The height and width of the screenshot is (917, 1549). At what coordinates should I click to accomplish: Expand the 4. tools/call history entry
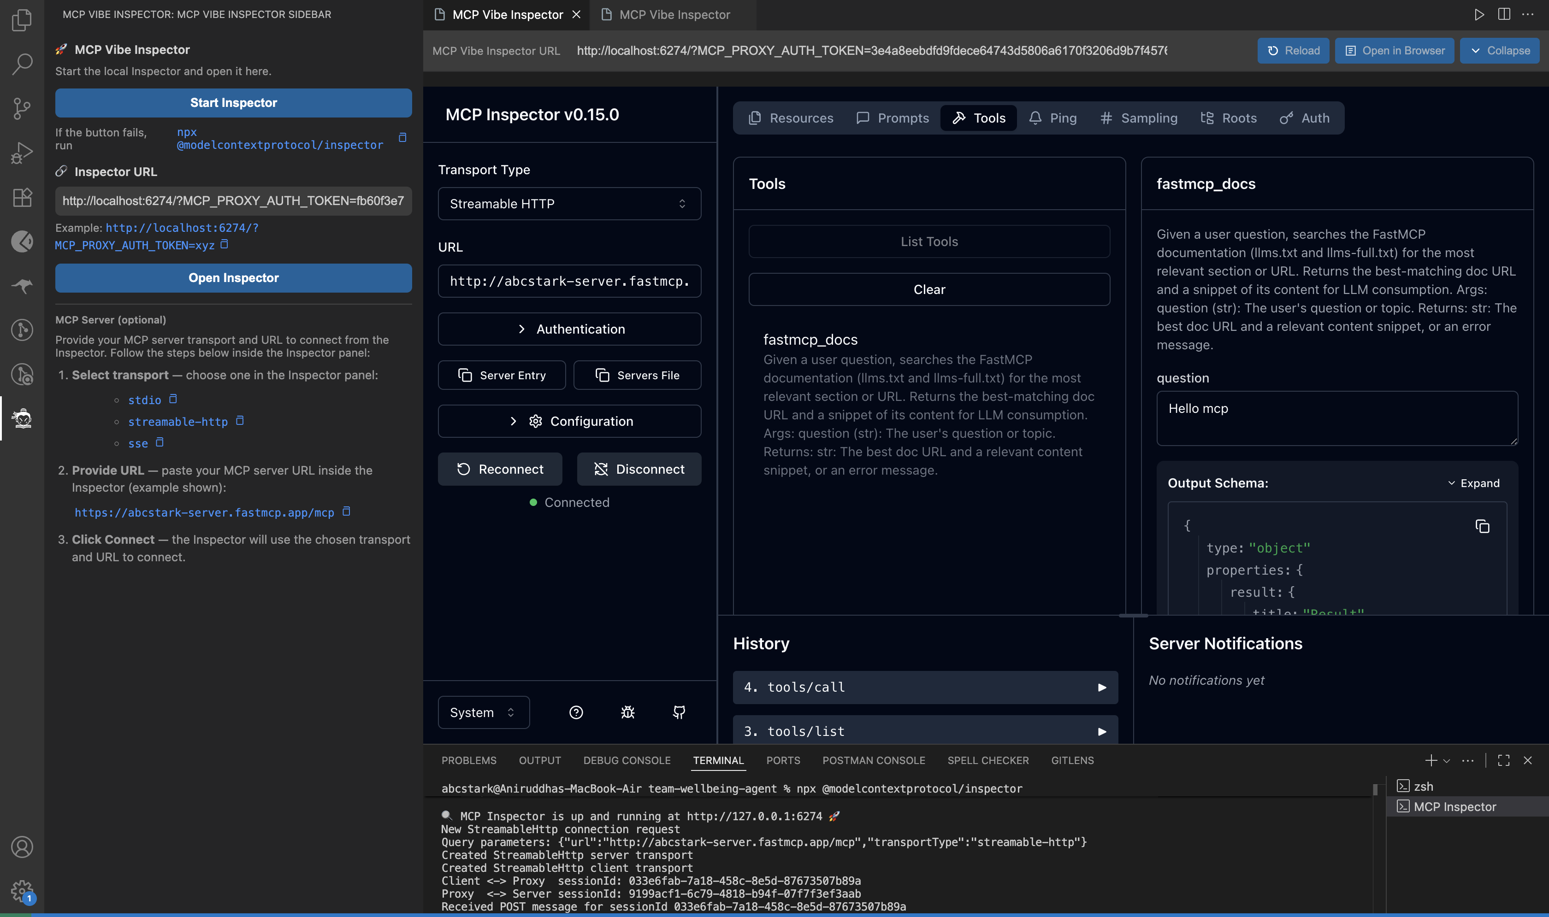[x=925, y=687]
